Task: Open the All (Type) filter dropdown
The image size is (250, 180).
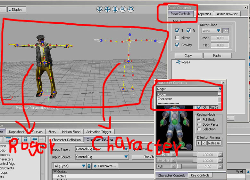Action: click(70, 166)
